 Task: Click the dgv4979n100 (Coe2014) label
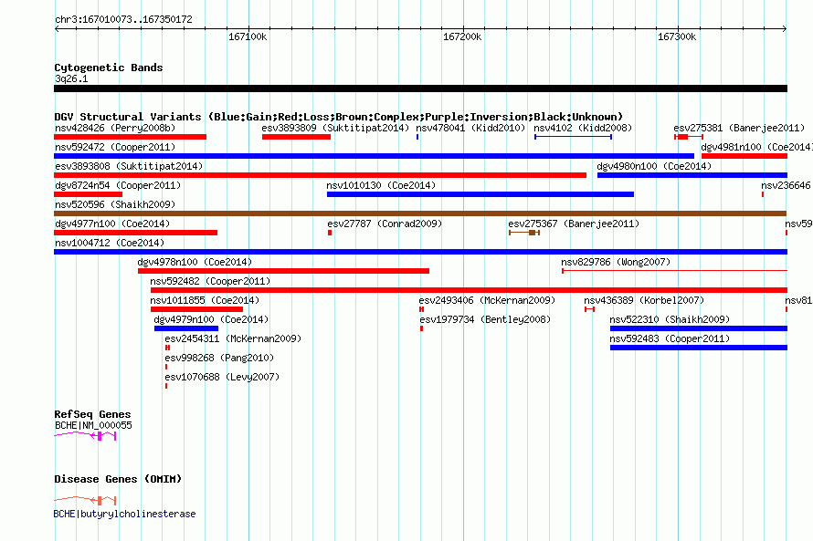coord(211,319)
